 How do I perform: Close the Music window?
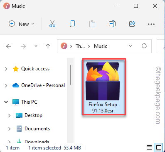pos(155,6)
